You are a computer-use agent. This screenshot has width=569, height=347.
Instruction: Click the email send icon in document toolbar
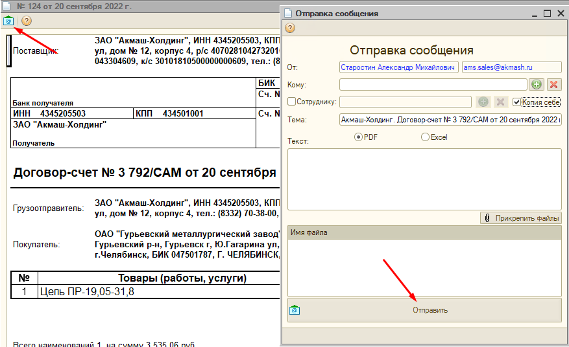(x=8, y=21)
